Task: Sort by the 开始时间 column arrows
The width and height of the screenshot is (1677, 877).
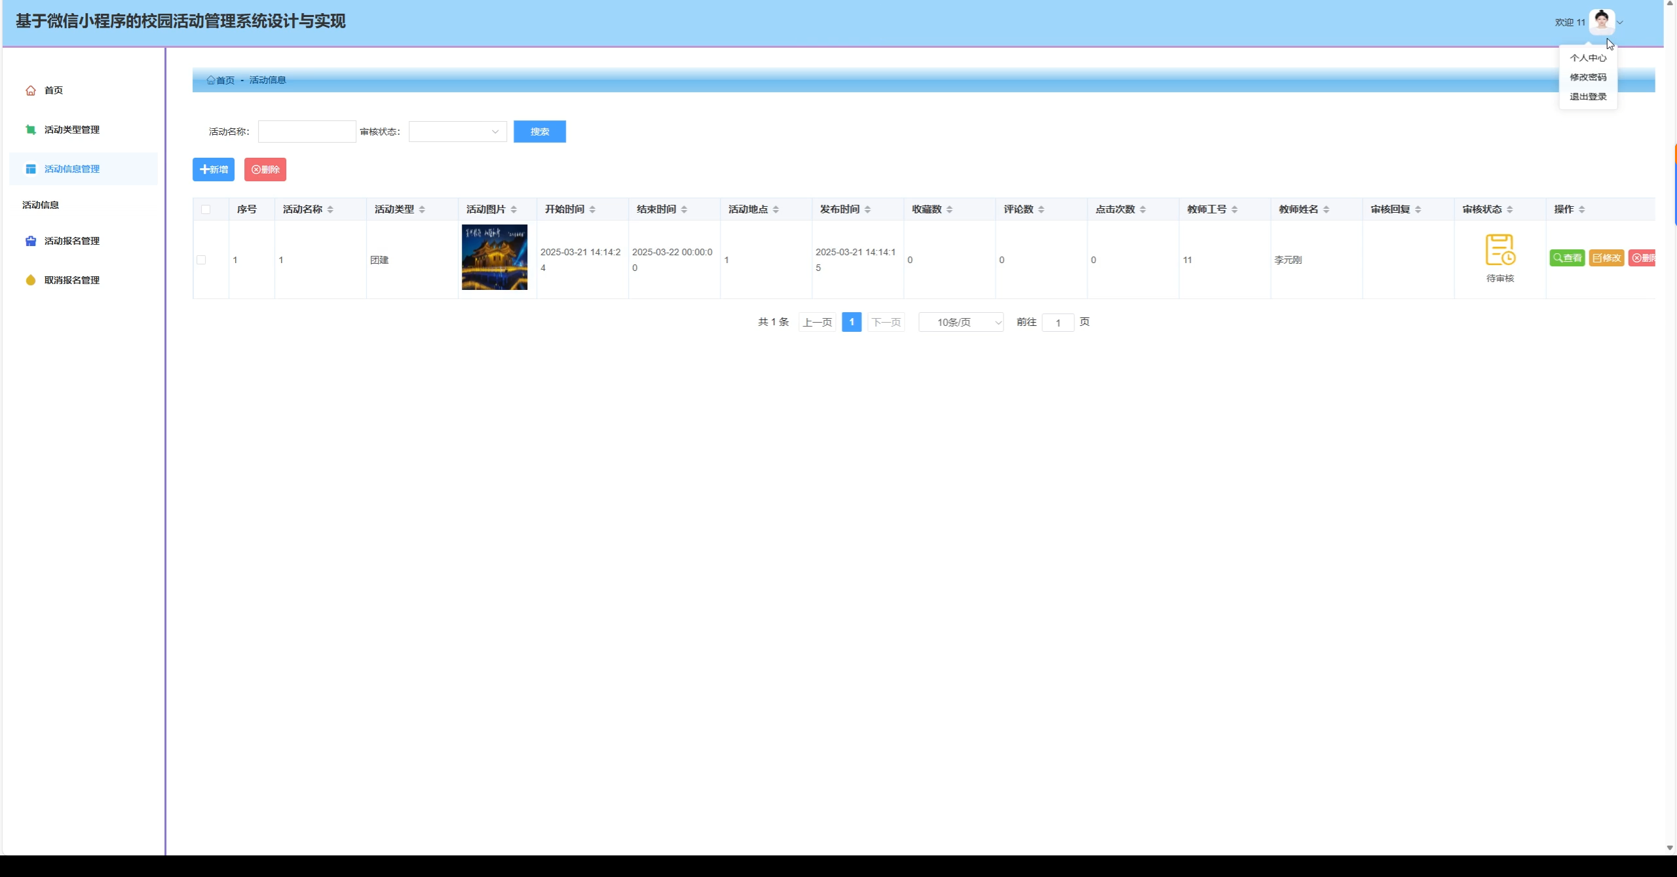Action: (x=592, y=209)
